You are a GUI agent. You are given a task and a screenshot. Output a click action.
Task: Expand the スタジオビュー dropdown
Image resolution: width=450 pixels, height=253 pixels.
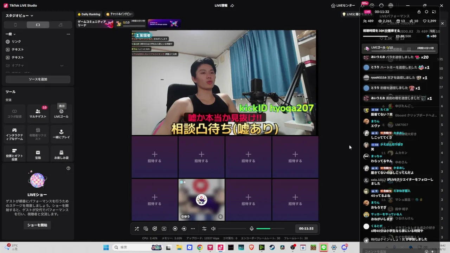pos(20,16)
